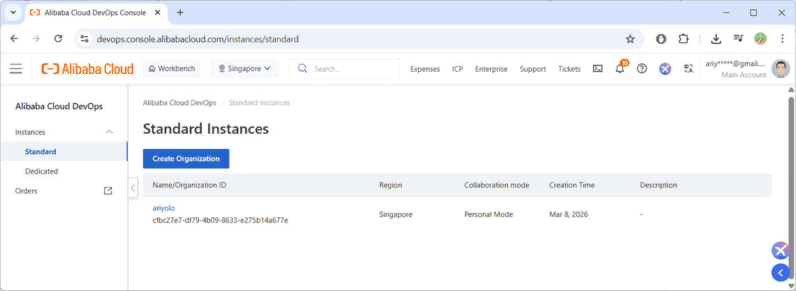Bookmark this page with star icon
Image resolution: width=796 pixels, height=291 pixels.
[x=630, y=39]
